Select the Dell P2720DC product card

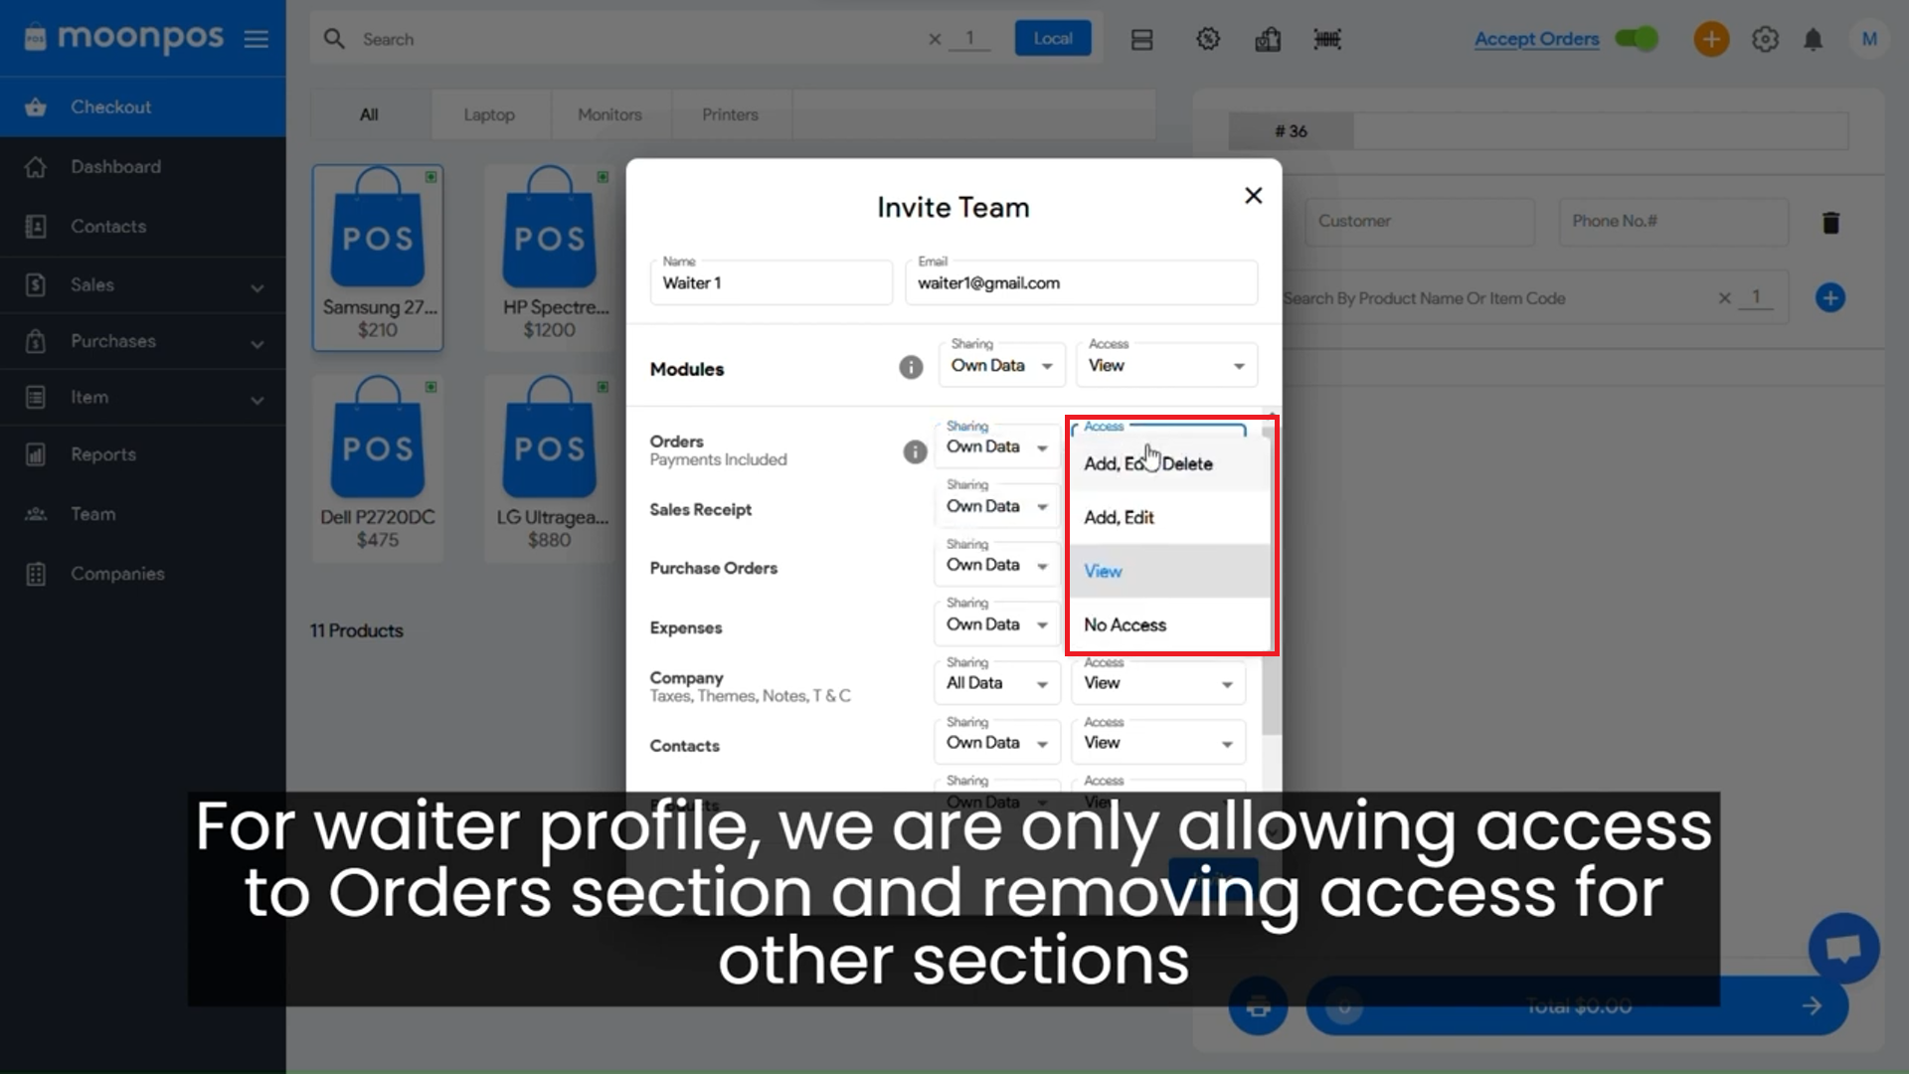pos(378,467)
